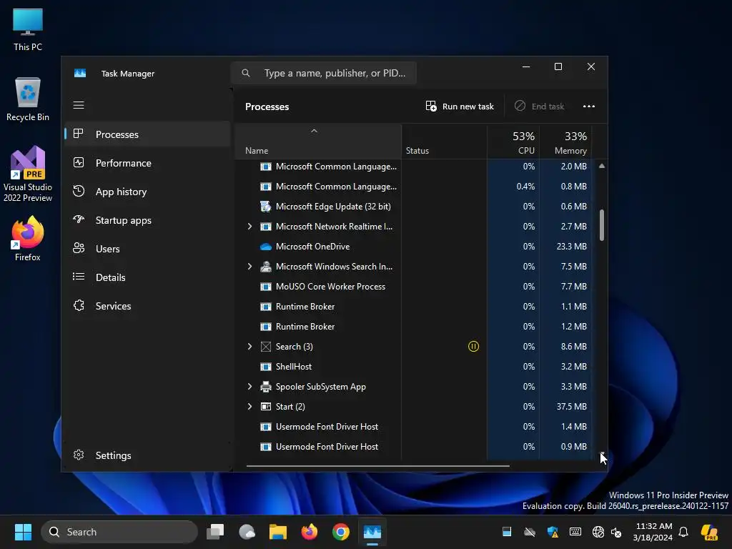Open the hamburger navigation menu
Viewport: 732px width, 549px height.
tap(79, 105)
